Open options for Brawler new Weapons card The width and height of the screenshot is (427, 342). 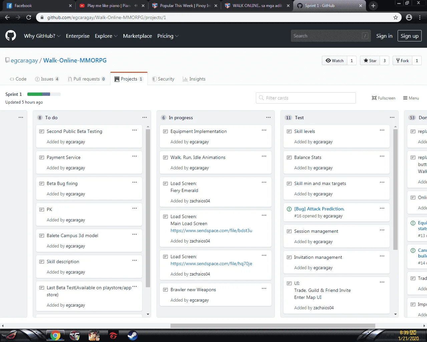click(264, 289)
